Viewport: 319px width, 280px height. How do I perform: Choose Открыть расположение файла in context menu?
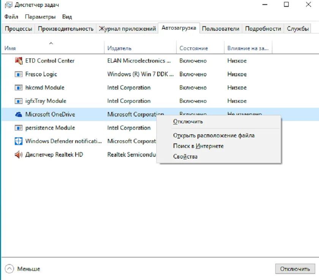pyautogui.click(x=214, y=135)
